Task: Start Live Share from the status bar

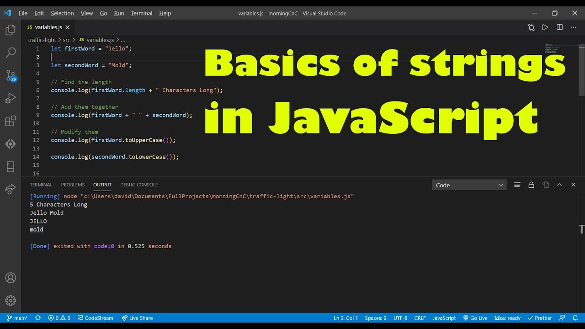Action: 137,318
